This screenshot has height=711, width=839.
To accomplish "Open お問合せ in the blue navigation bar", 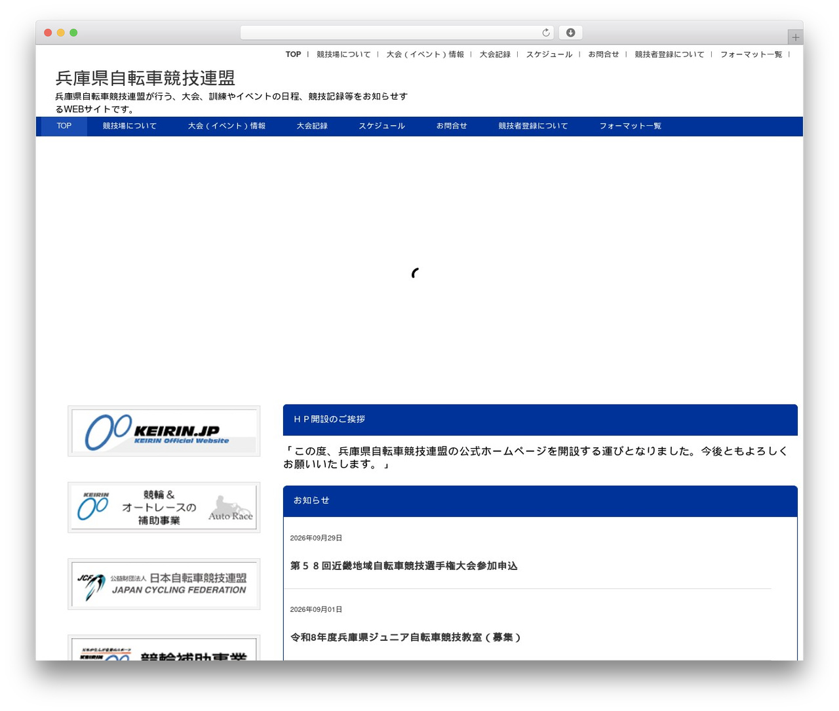I will (x=452, y=126).
